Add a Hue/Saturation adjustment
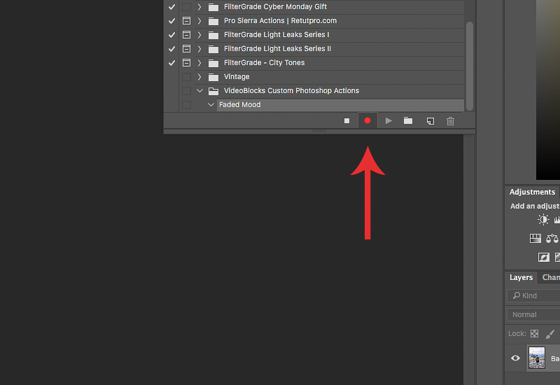 [535, 238]
